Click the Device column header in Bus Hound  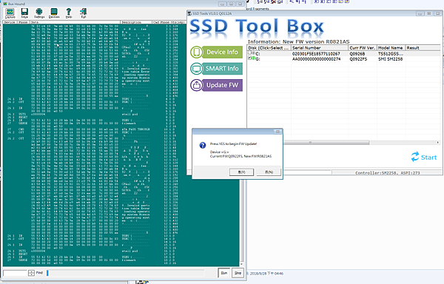10,22
